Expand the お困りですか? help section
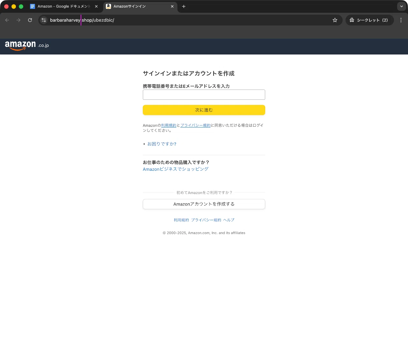 (160, 144)
